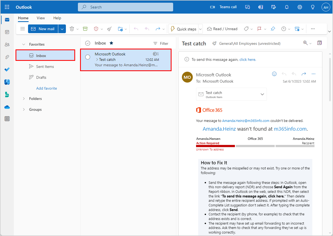
Task: Switch to the Help tab
Action: (57, 18)
